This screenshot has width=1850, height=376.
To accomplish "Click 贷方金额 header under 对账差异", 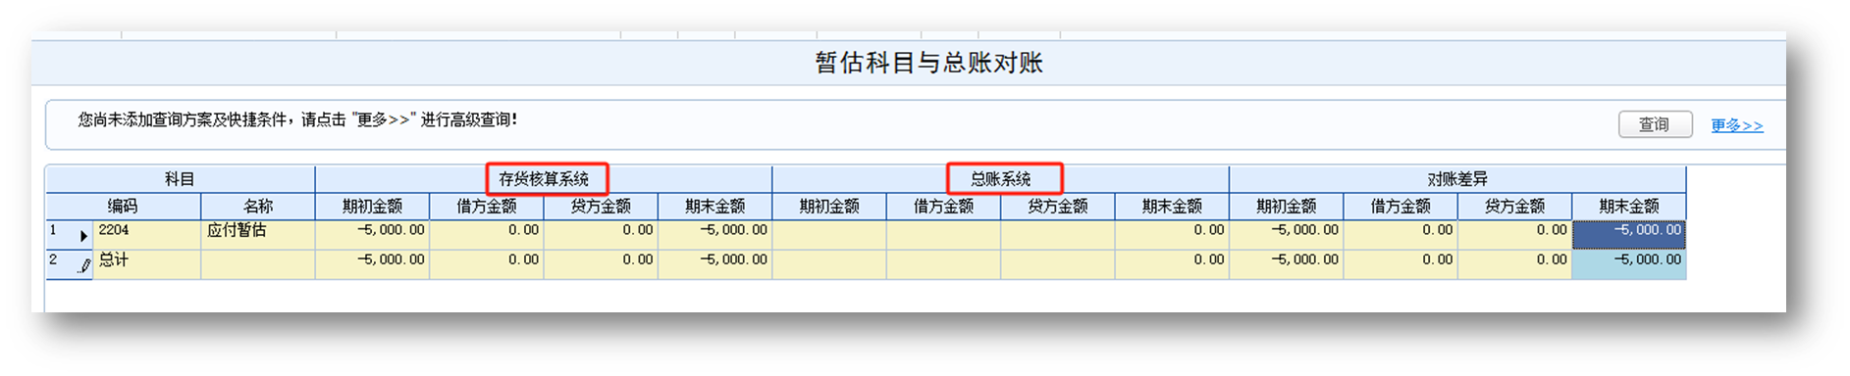I will tap(1514, 207).
